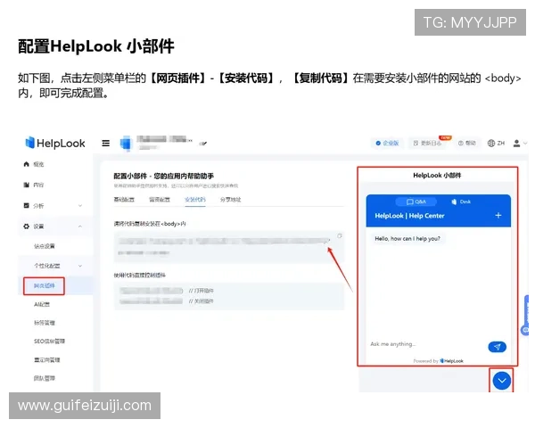
Task: Switch to the 基础配置 tab
Action: tap(124, 200)
